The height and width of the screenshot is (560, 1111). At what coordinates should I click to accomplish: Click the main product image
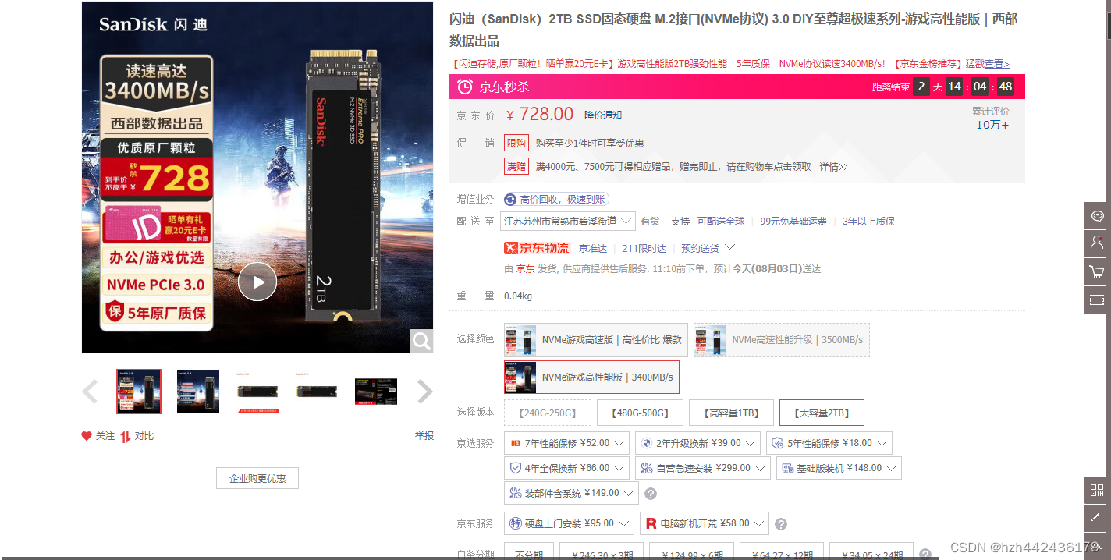coord(257,177)
